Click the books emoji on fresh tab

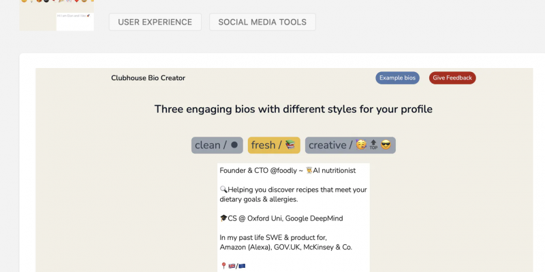coord(290,145)
